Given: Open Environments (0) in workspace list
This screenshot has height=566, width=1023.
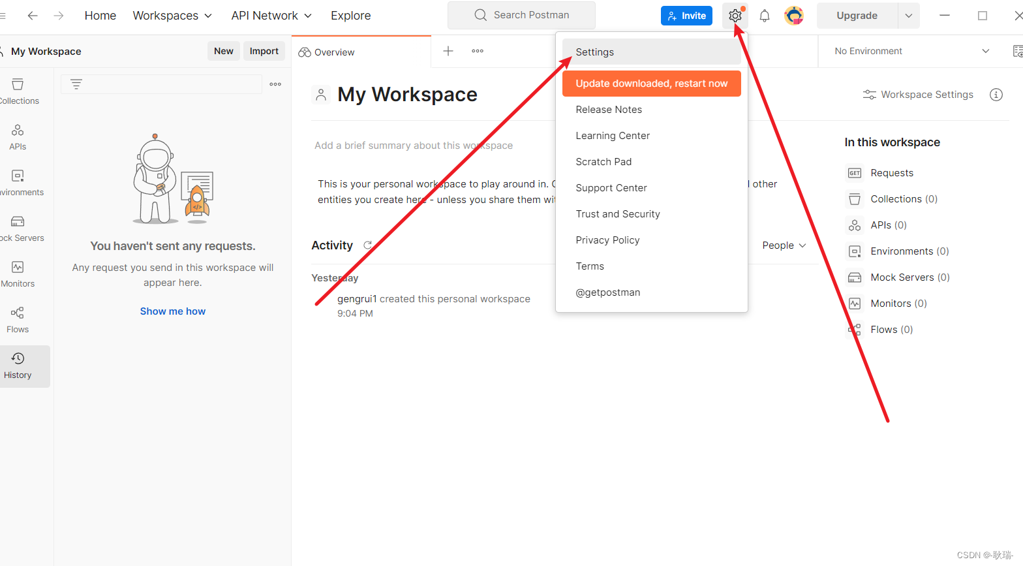Looking at the screenshot, I should pos(909,251).
